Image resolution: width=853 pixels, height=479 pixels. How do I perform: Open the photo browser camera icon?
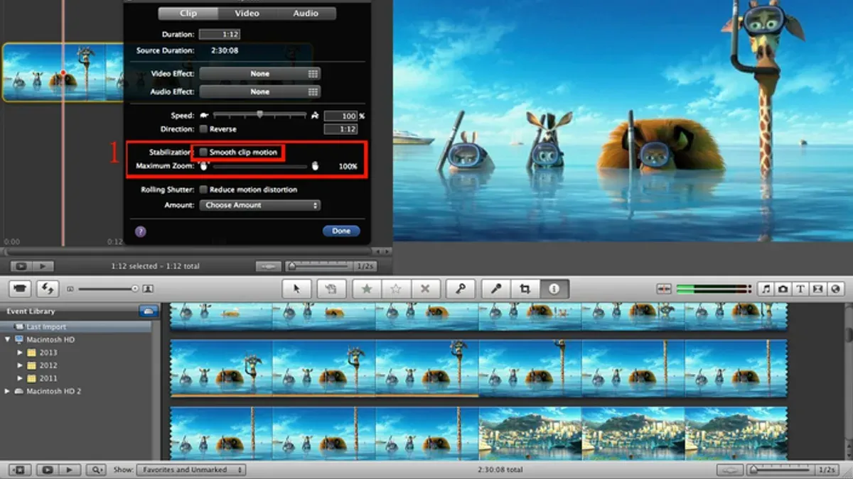[x=783, y=289]
